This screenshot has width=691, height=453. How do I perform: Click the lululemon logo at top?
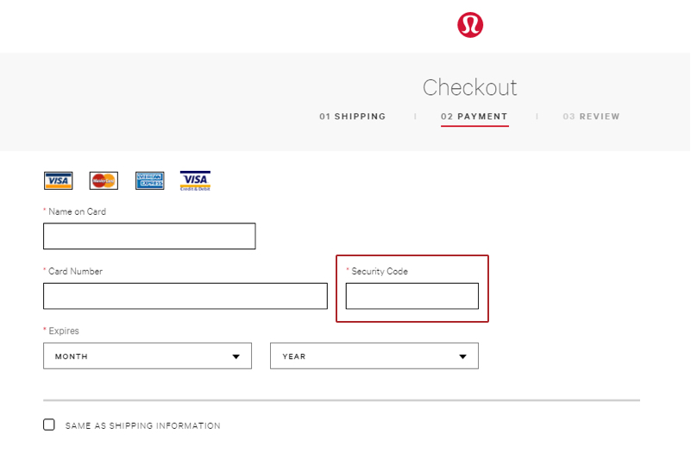[470, 25]
